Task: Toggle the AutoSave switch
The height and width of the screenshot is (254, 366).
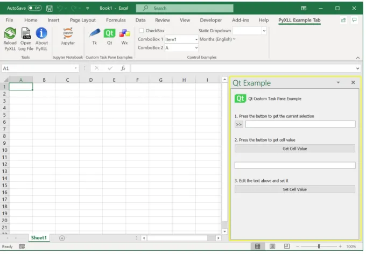Action: tap(34, 8)
